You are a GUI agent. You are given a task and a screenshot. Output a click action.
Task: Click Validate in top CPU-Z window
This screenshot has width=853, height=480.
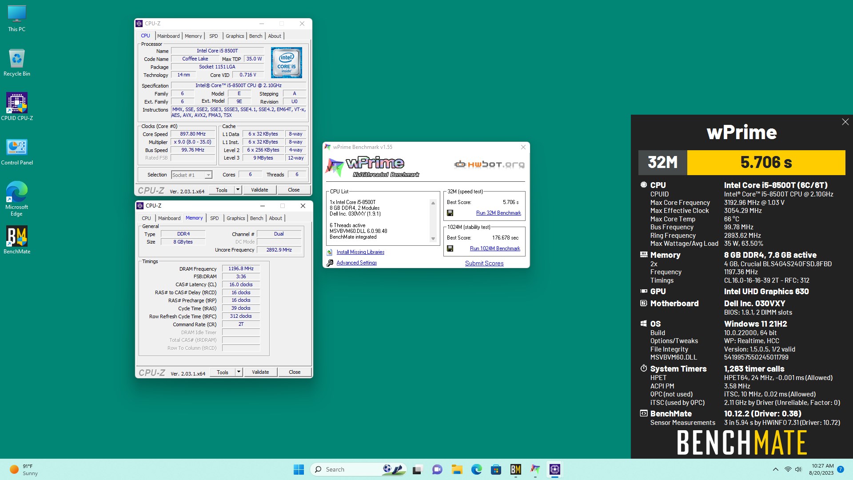259,190
